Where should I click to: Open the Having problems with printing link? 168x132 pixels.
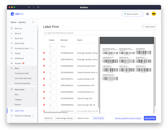point(128,118)
